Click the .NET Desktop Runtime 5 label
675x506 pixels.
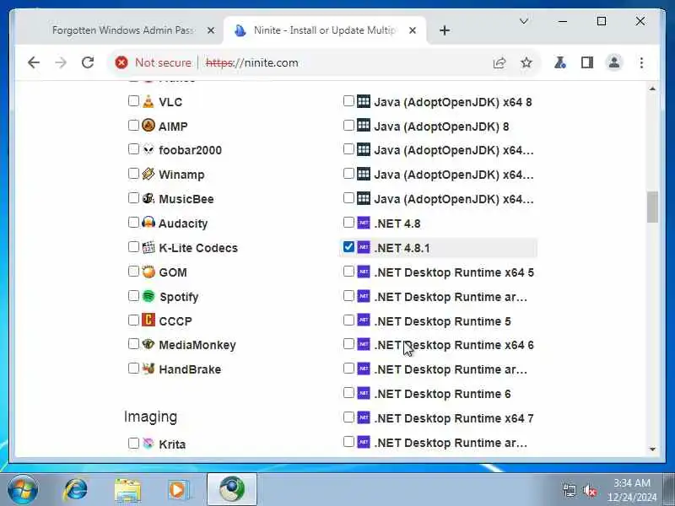pos(442,321)
